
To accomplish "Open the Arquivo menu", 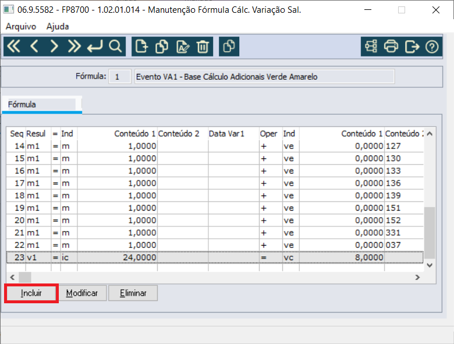I will click(21, 26).
